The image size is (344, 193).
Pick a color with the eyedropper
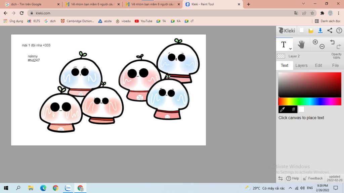[x=283, y=109]
